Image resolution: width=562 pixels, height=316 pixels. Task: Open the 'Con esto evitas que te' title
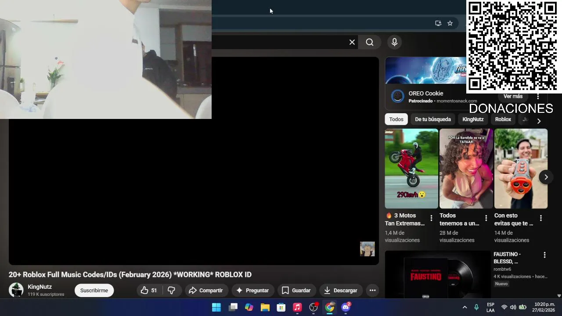514,219
